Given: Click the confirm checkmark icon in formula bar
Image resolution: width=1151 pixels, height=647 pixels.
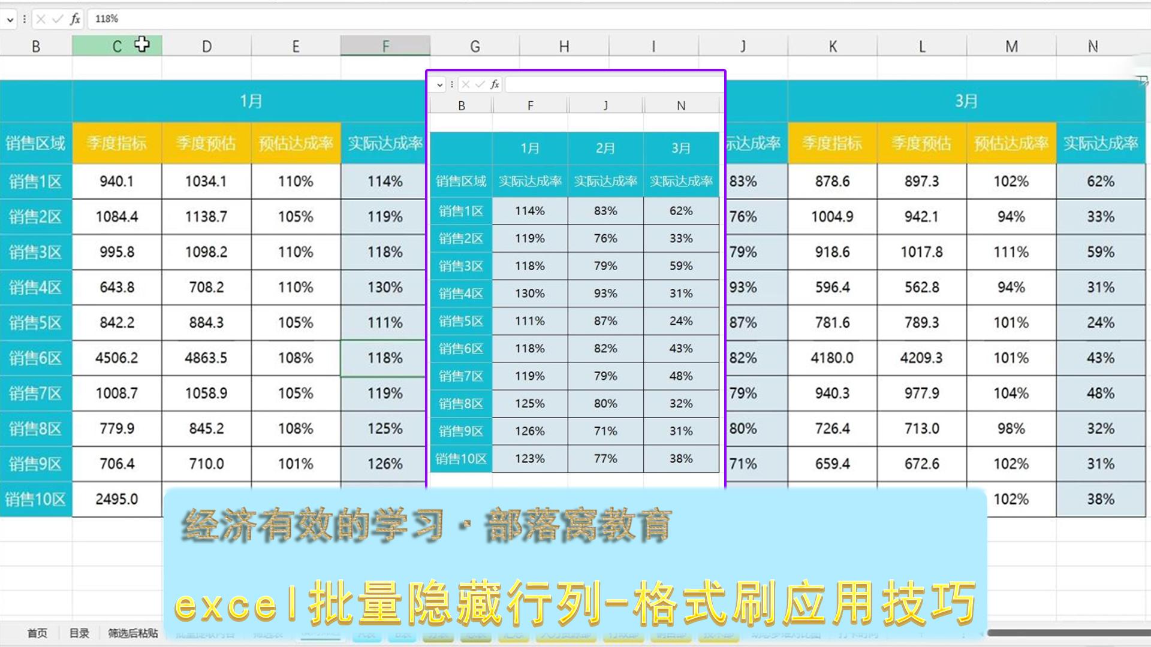Looking at the screenshot, I should (x=58, y=19).
